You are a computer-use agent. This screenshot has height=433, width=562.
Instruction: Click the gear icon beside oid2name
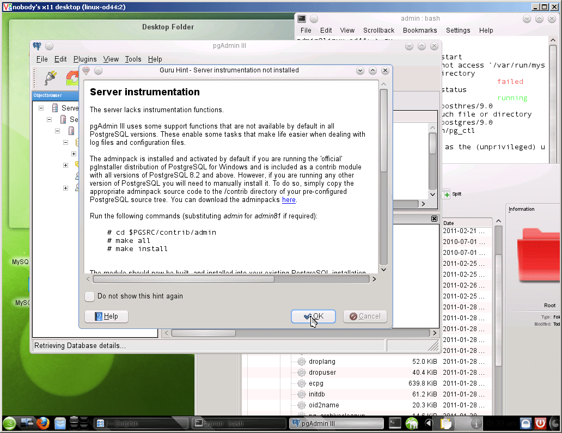coord(302,405)
